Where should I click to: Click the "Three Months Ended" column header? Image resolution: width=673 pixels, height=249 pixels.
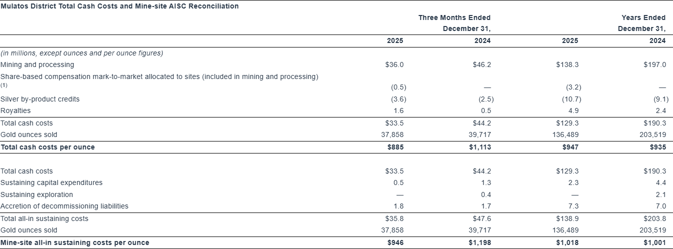point(454,17)
